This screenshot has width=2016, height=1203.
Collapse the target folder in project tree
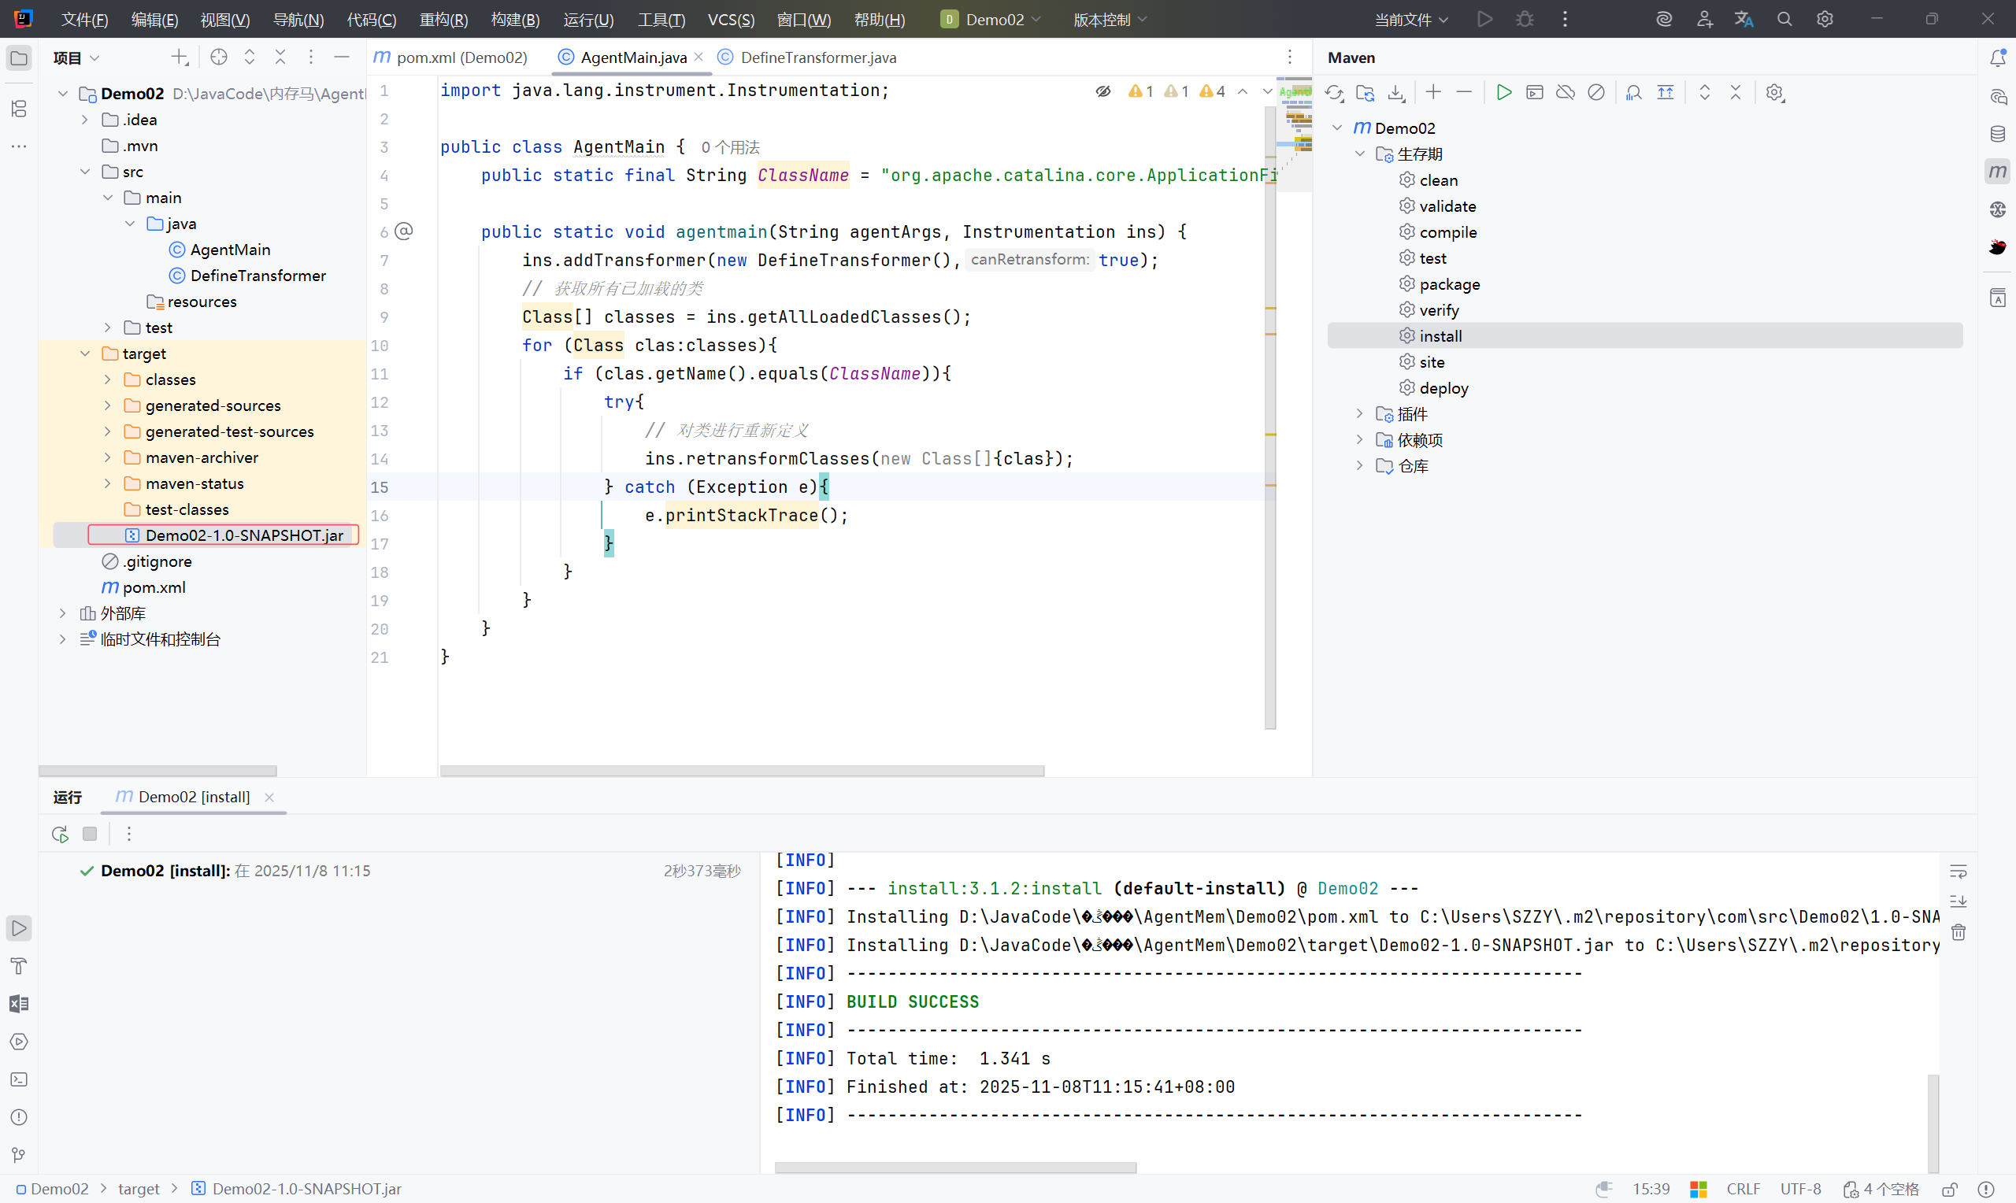[x=85, y=353]
